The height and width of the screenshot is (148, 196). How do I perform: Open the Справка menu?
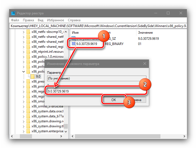(x=74, y=20)
